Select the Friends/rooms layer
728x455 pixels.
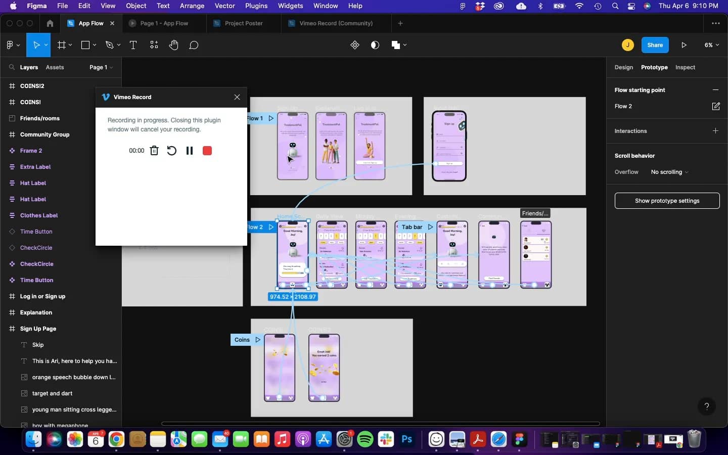click(x=61, y=118)
